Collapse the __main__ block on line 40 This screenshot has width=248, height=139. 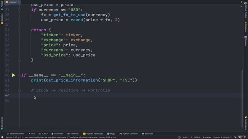19,75
